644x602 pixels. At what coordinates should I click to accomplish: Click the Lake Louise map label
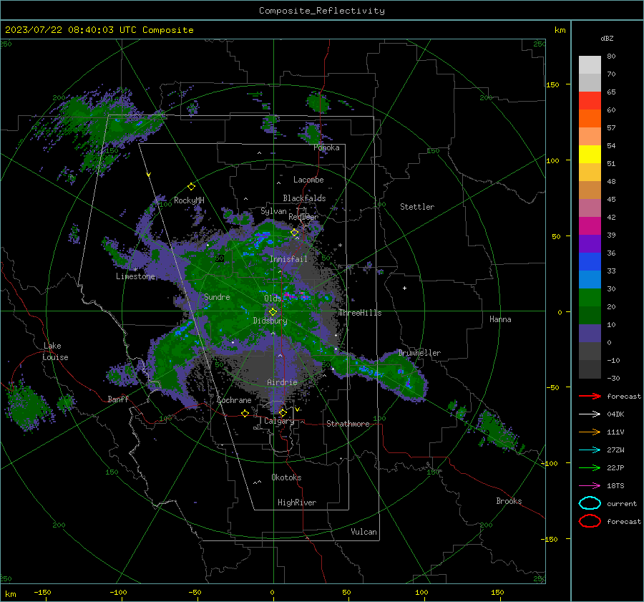point(55,351)
